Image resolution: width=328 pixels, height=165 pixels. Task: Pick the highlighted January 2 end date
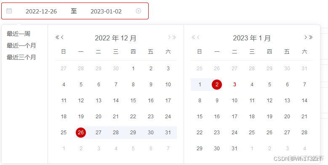point(217,85)
